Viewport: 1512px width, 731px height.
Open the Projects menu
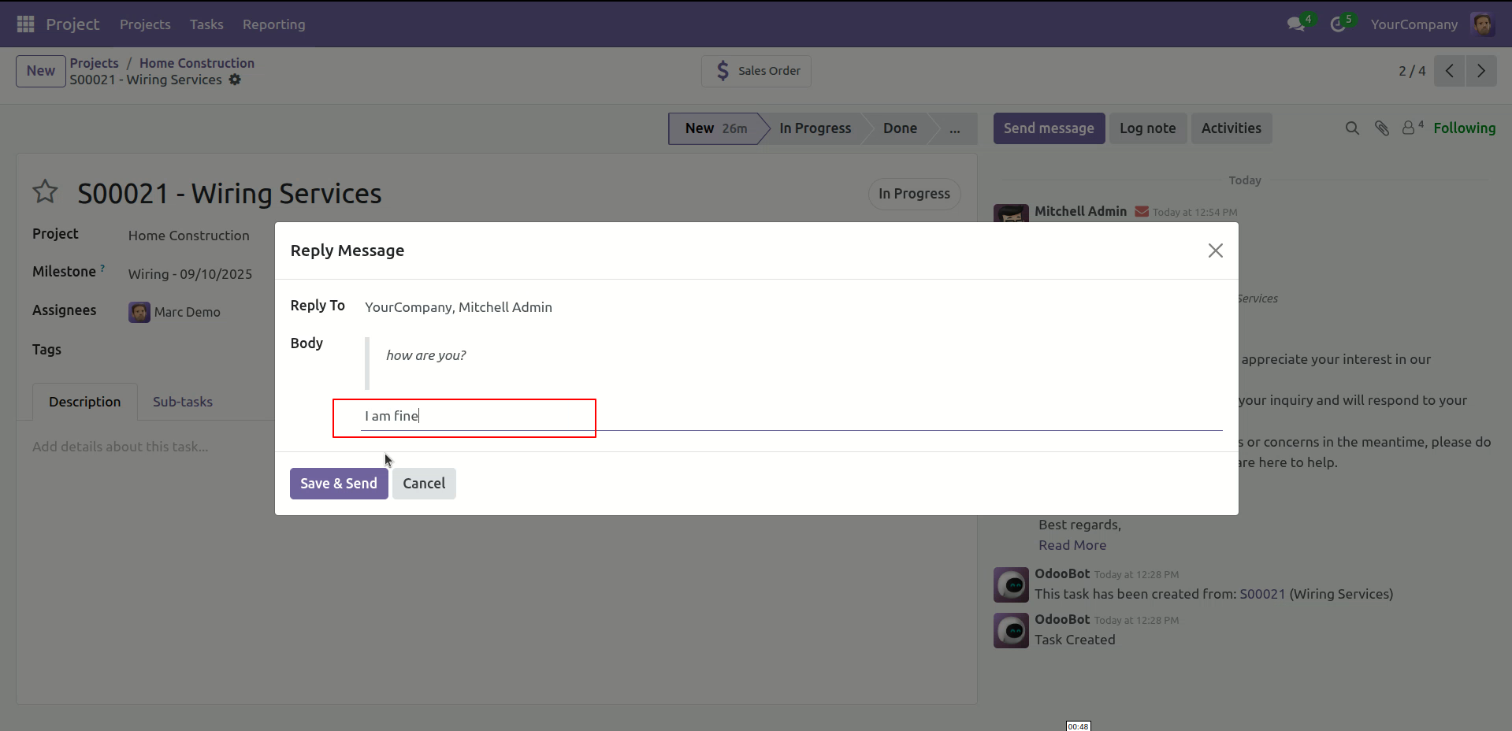(x=145, y=24)
